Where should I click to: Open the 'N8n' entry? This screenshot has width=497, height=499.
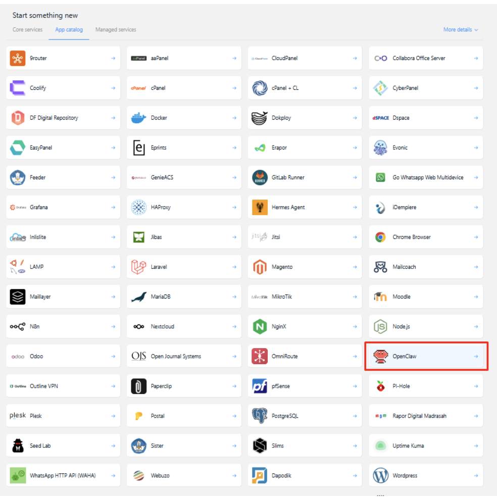click(x=63, y=326)
